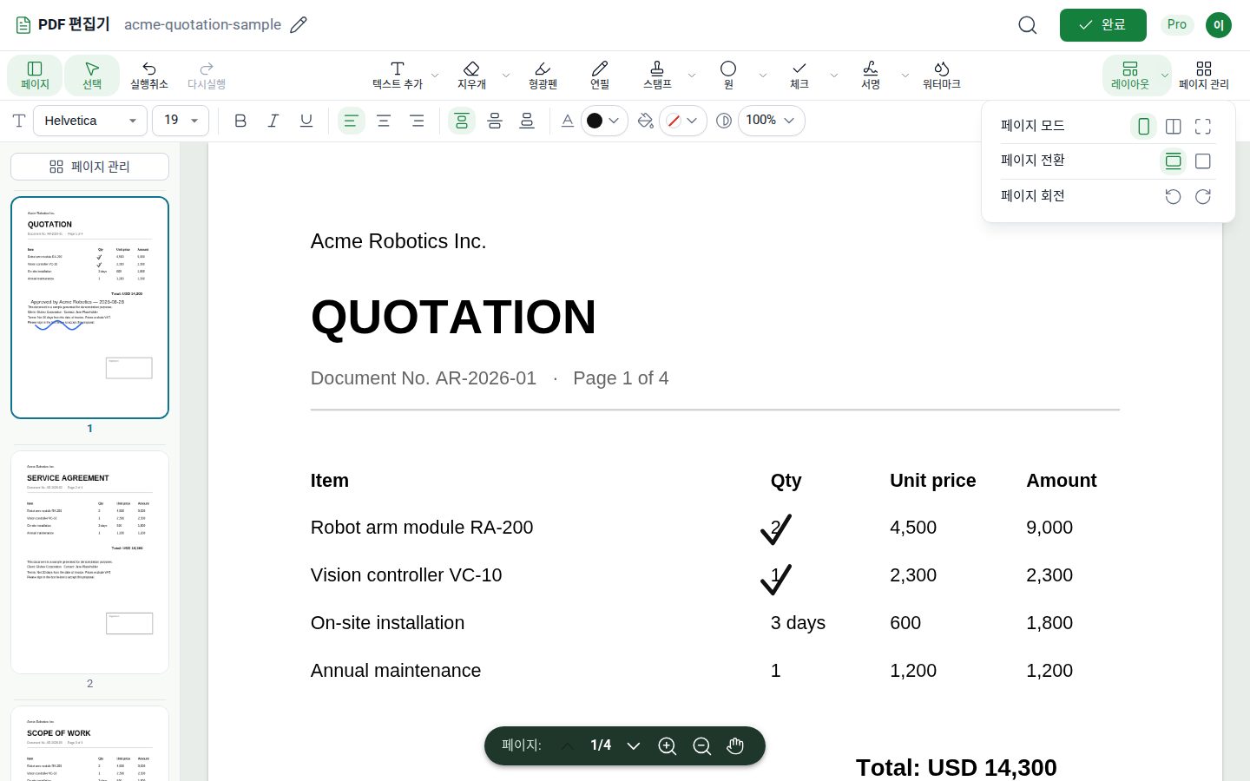The height and width of the screenshot is (781, 1250).
Task: Open the black text color swatch
Action: click(x=604, y=121)
